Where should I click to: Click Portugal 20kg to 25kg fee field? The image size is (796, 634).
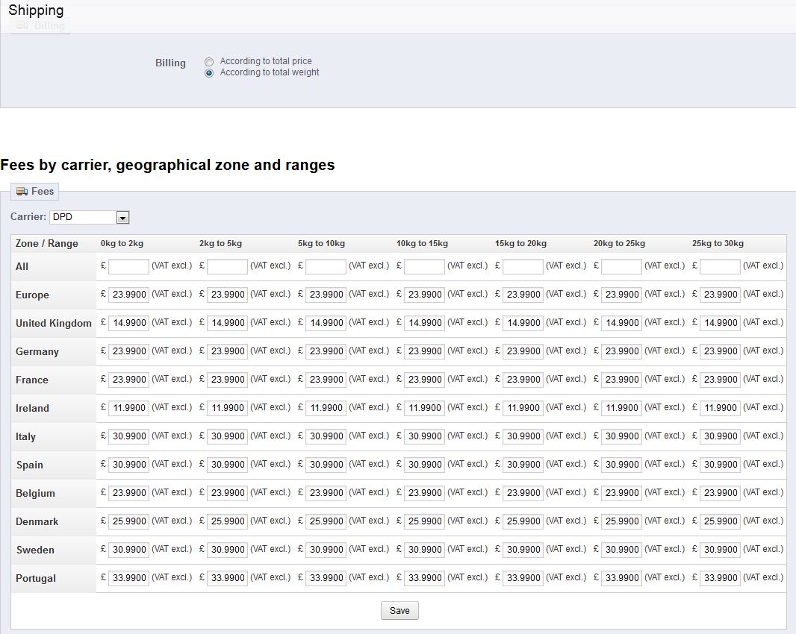pos(621,579)
